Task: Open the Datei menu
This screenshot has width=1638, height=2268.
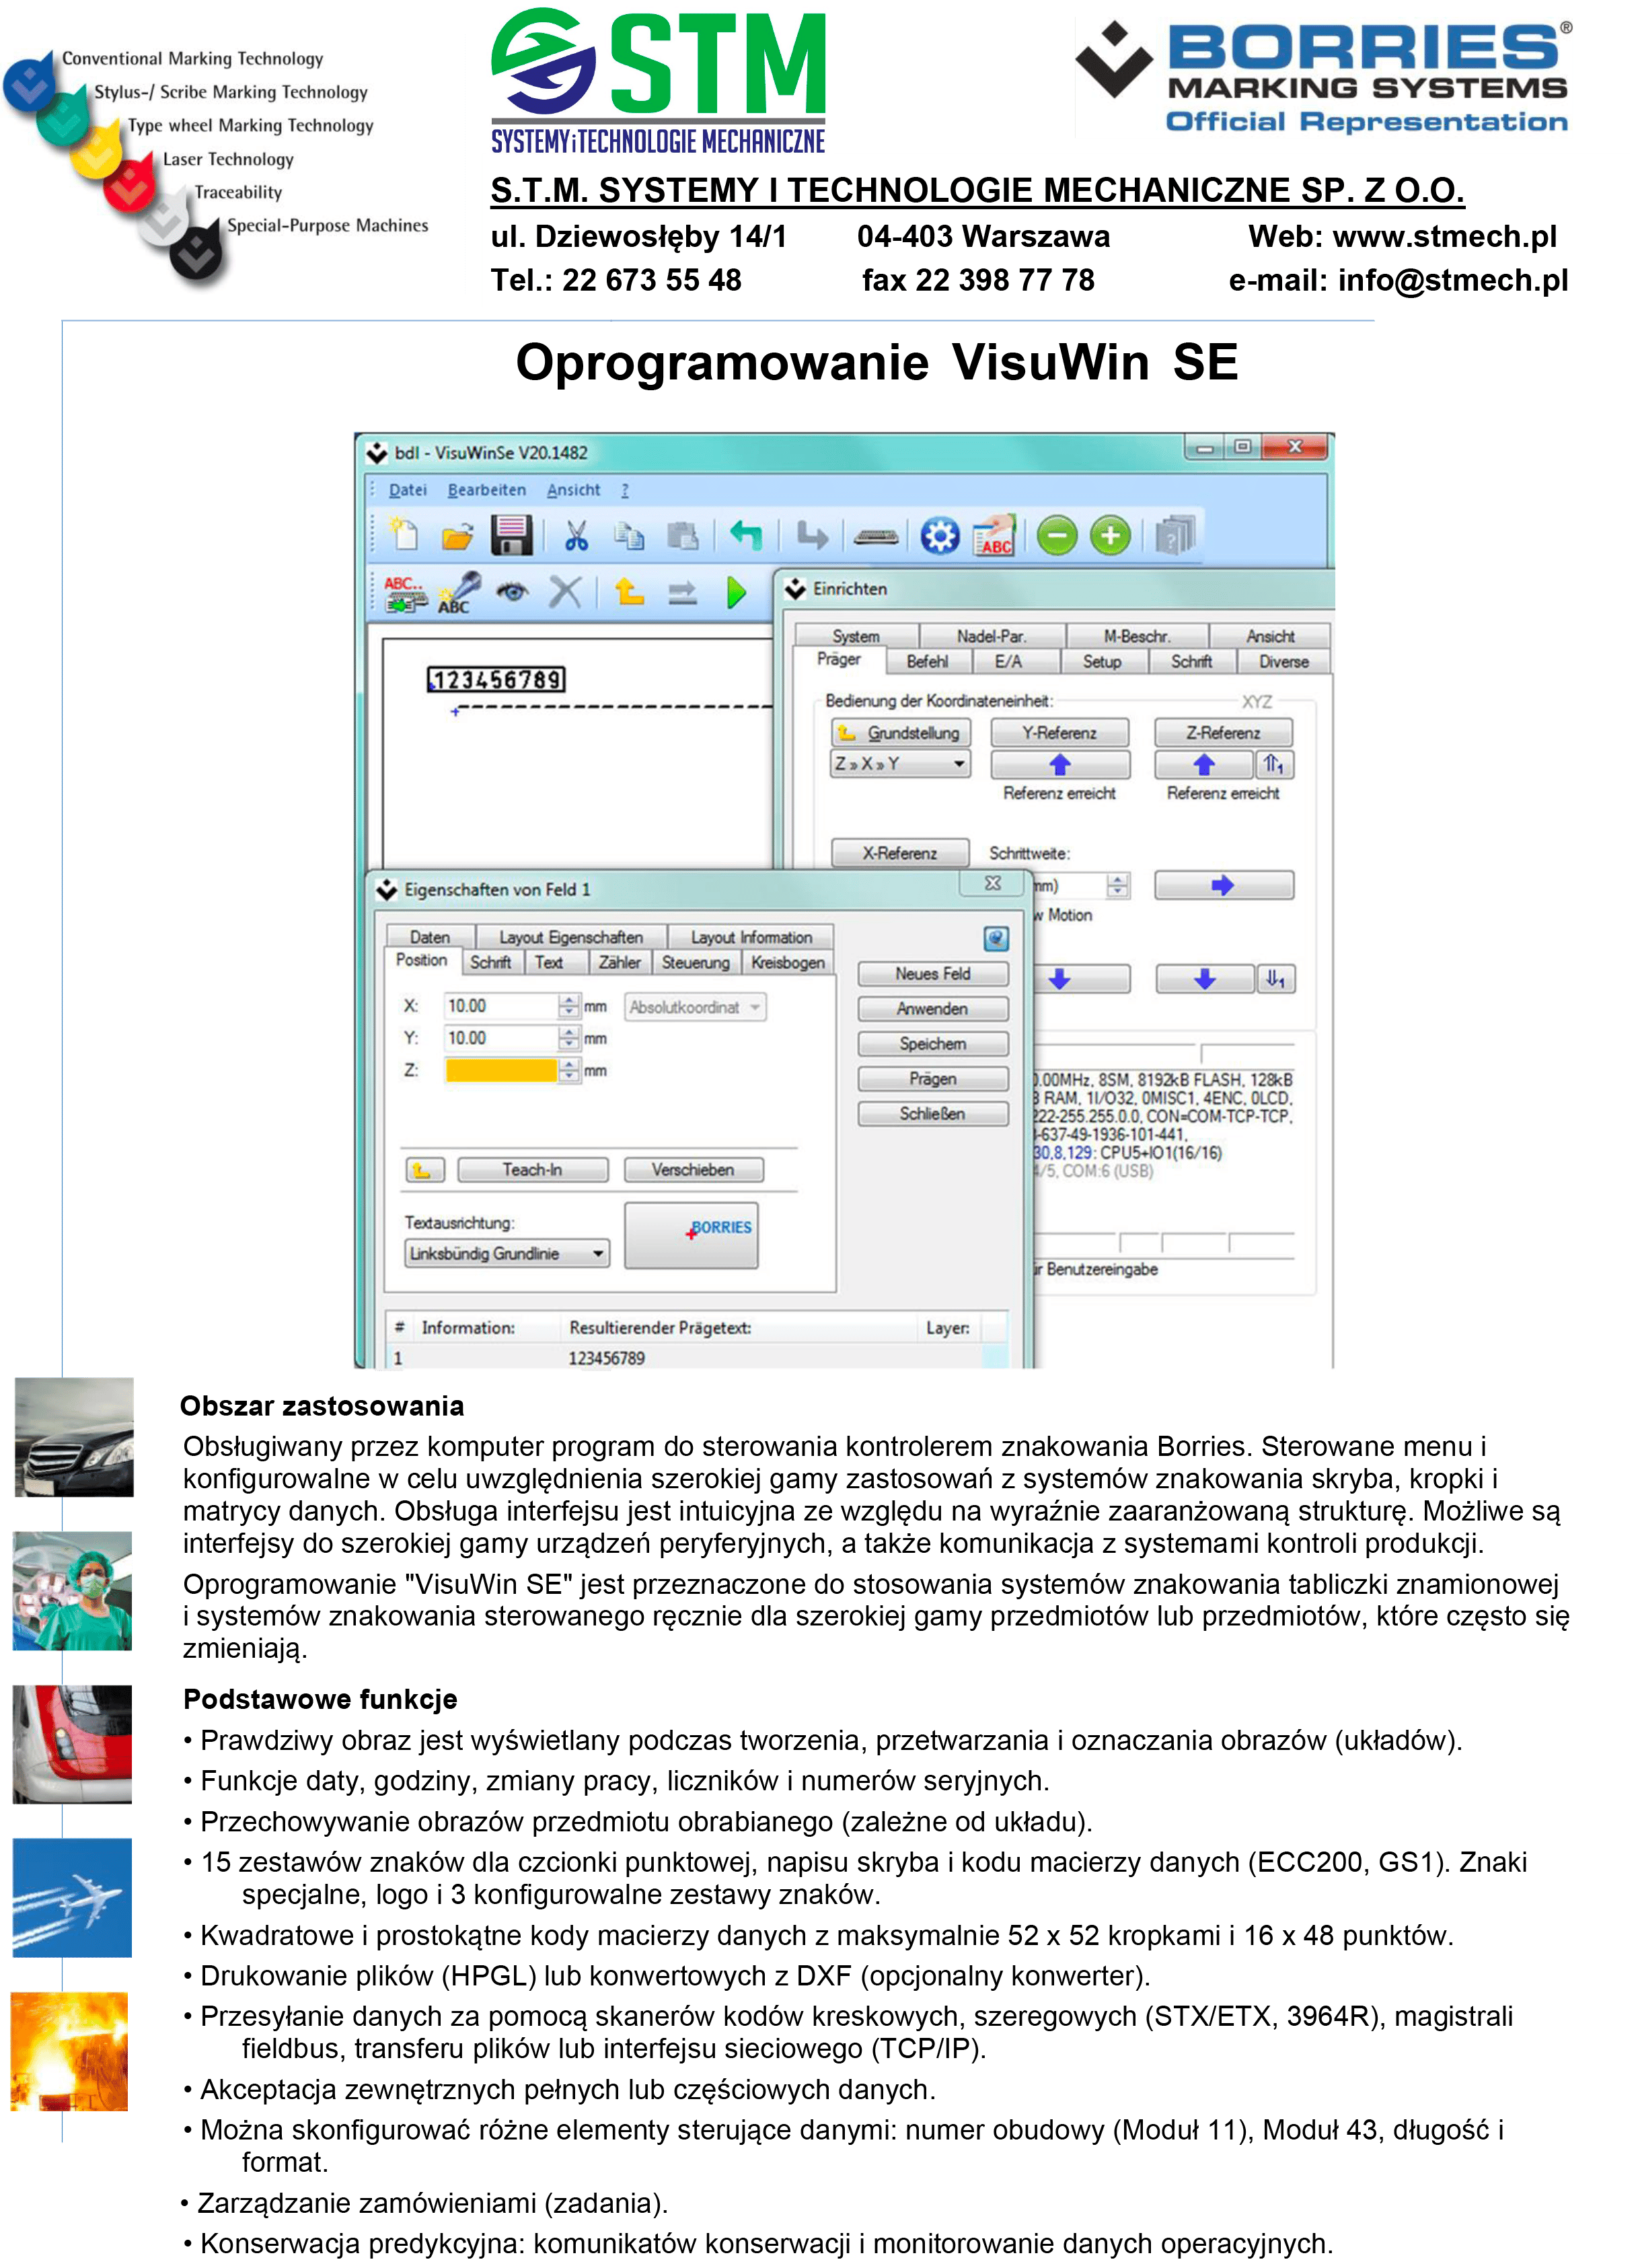Action: pyautogui.click(x=407, y=490)
